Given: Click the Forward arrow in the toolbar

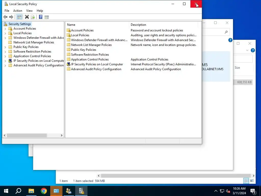Looking at the screenshot, I should click(11, 17).
